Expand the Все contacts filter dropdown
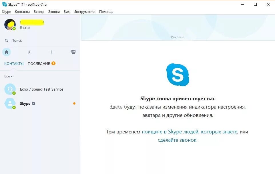The image size is (275, 174). pos(8,76)
